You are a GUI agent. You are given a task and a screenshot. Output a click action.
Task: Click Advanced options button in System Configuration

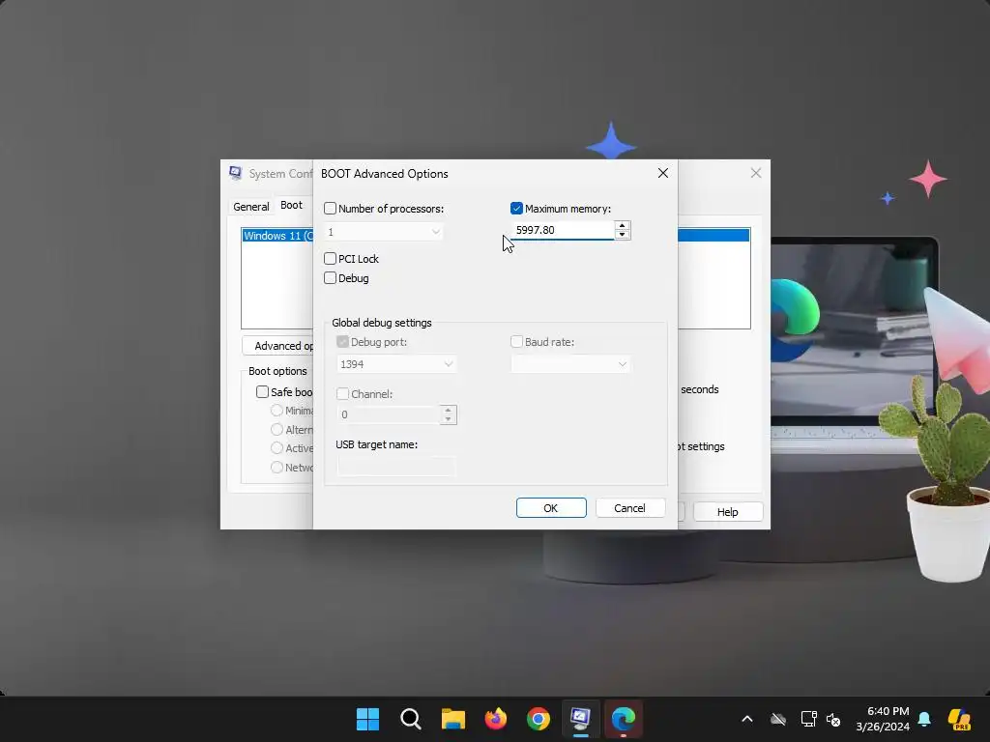(x=277, y=346)
